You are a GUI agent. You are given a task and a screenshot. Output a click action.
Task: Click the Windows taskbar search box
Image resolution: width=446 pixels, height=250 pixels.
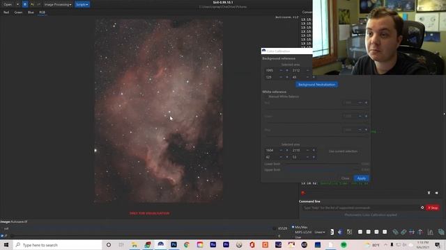coord(57,244)
